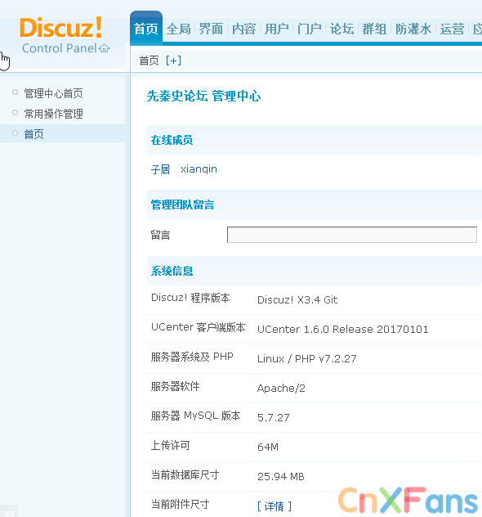Select 常用操作管理 in the sidebar

[x=53, y=114]
